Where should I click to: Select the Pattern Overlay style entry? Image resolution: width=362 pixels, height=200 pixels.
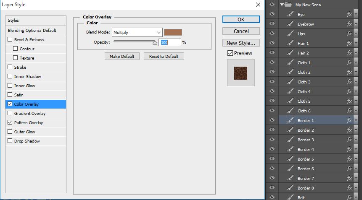pos(29,123)
